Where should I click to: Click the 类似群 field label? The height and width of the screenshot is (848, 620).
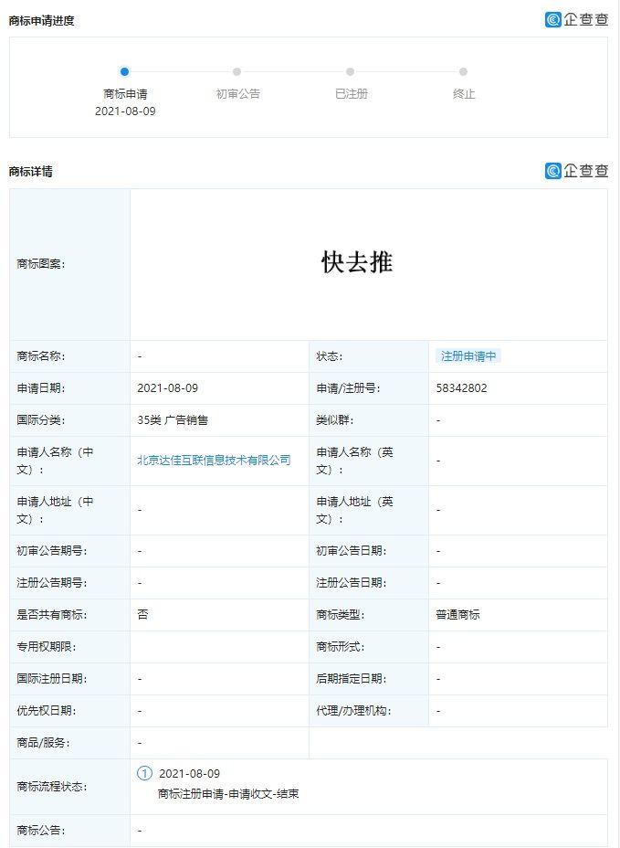pos(335,419)
